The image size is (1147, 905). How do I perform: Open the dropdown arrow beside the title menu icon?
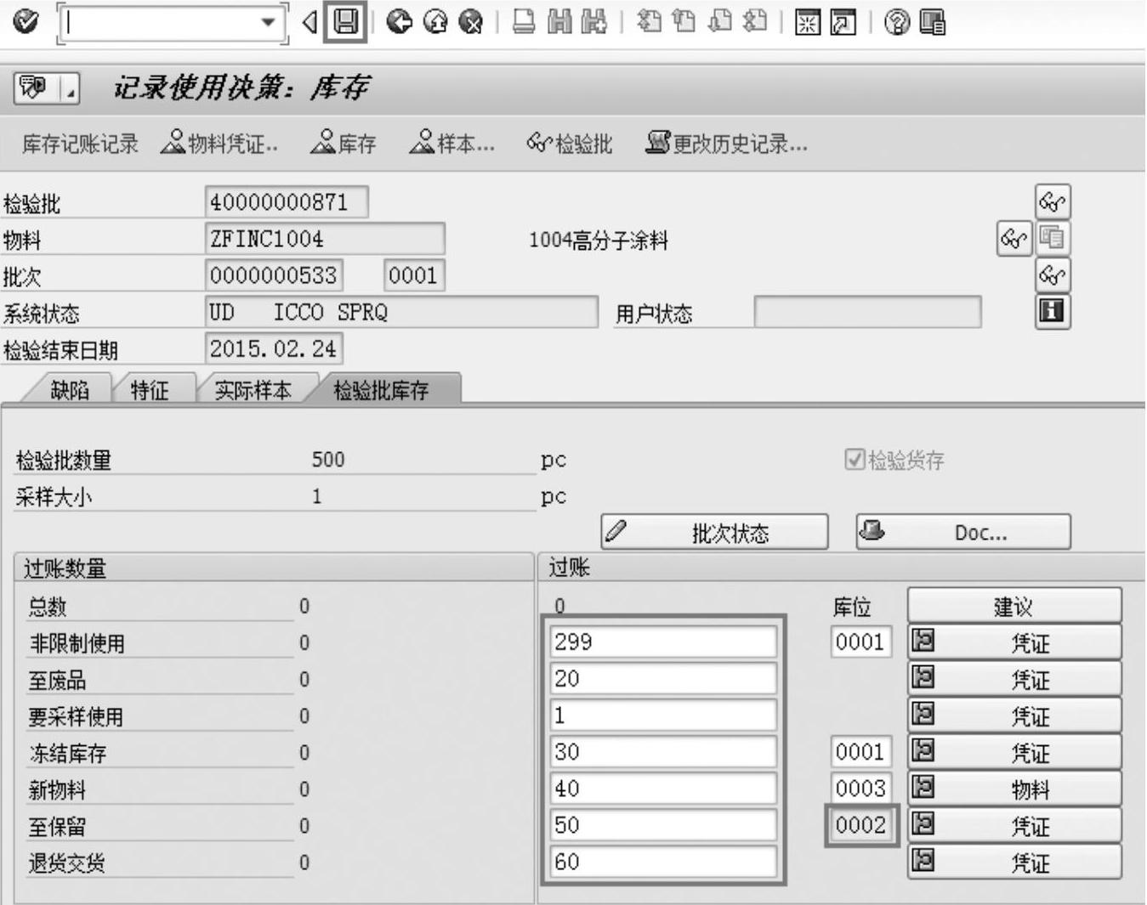coord(70,89)
